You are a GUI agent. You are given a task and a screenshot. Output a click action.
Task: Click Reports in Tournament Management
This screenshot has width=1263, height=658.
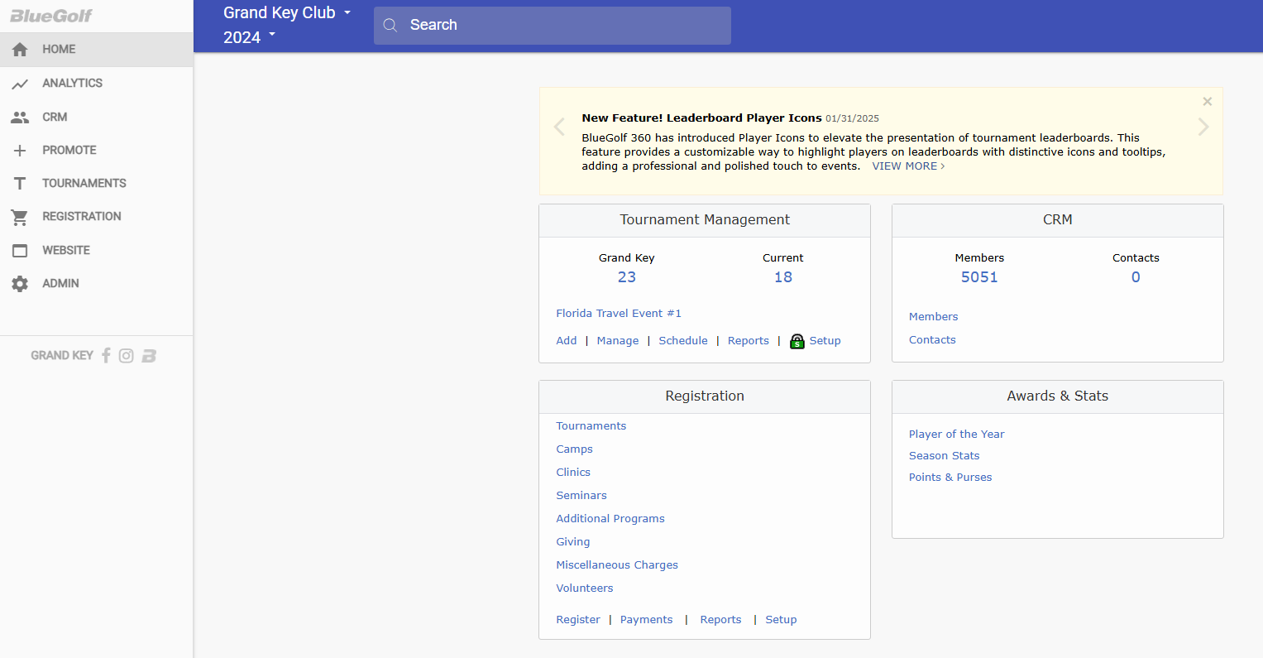coord(749,341)
